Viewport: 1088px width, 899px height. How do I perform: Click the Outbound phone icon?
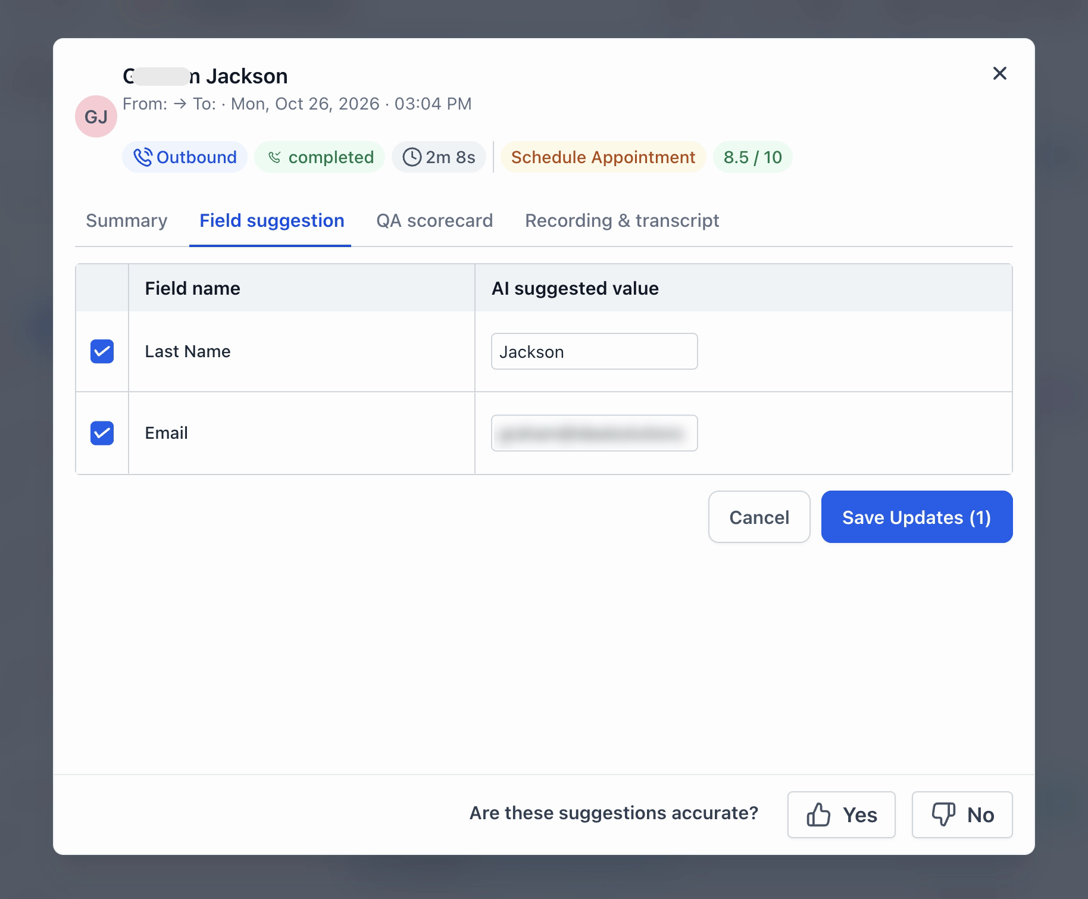143,157
